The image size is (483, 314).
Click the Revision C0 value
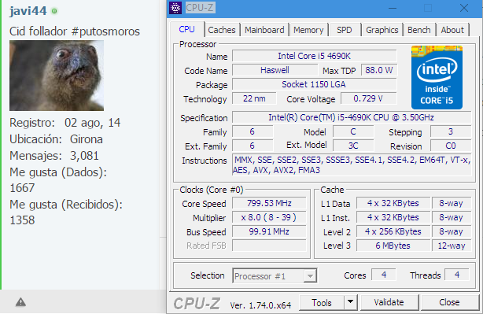tap(451, 146)
